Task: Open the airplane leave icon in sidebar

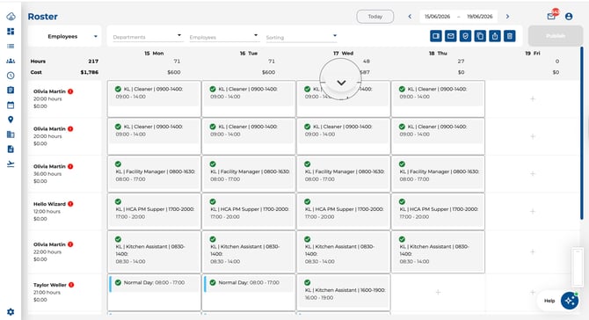Action: (11, 164)
